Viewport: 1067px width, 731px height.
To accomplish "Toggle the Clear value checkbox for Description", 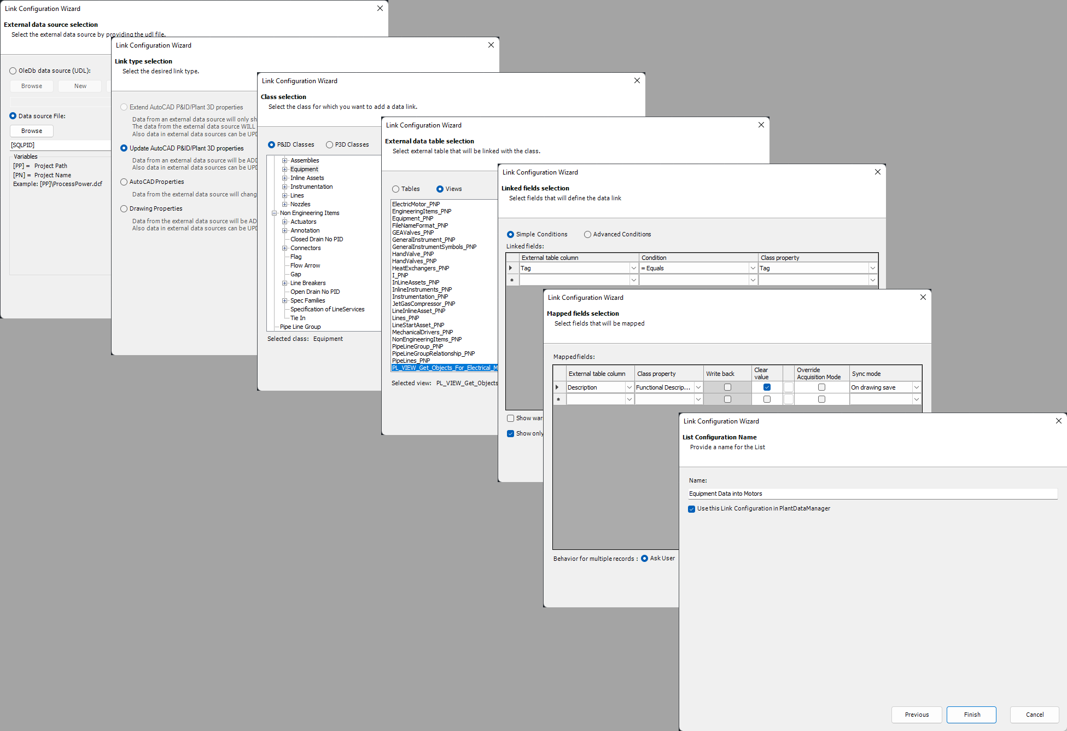I will coord(767,387).
